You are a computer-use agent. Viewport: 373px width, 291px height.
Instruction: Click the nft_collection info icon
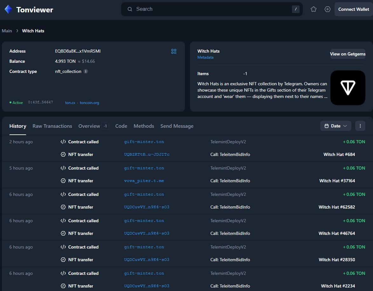(x=86, y=72)
